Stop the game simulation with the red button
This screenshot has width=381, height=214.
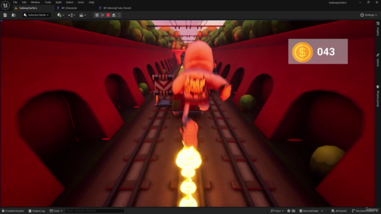108,15
